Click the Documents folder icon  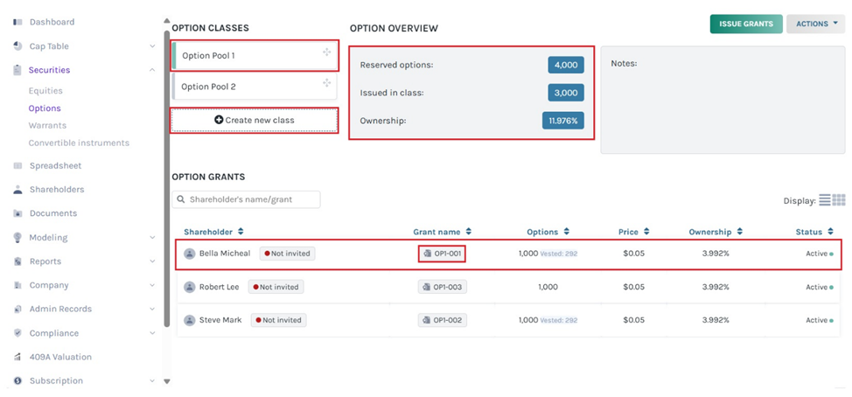[x=17, y=213]
